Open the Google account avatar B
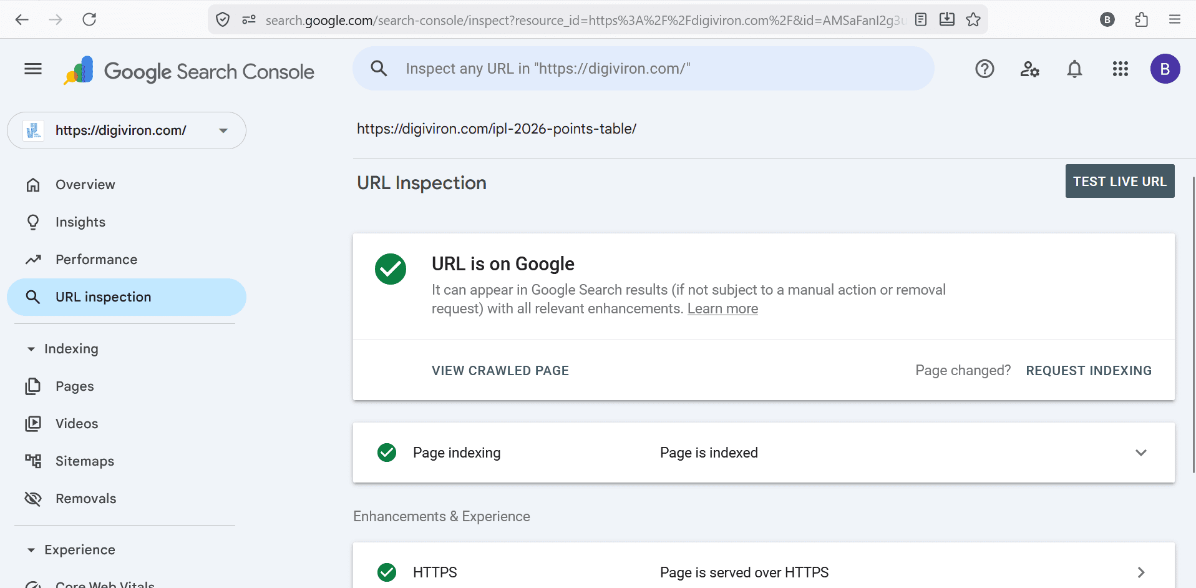The width and height of the screenshot is (1196, 588). [x=1165, y=69]
